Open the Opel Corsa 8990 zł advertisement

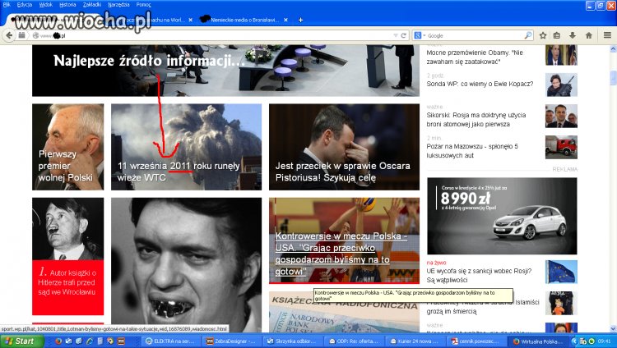pyautogui.click(x=502, y=216)
